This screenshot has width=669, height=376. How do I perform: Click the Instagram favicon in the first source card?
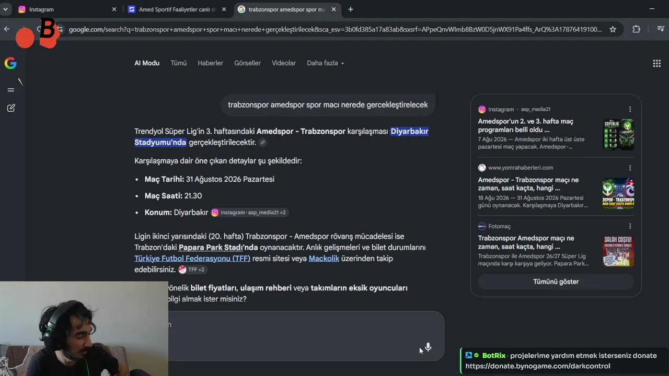(482, 109)
